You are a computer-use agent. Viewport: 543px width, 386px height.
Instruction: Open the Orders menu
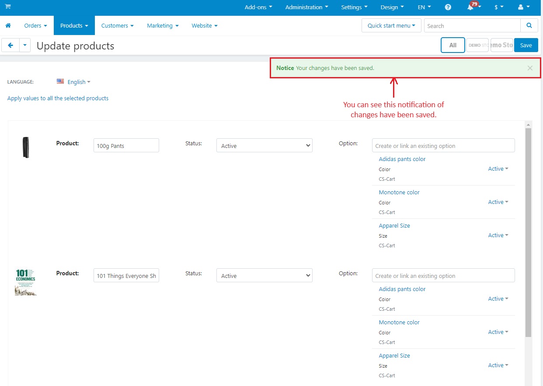[35, 26]
